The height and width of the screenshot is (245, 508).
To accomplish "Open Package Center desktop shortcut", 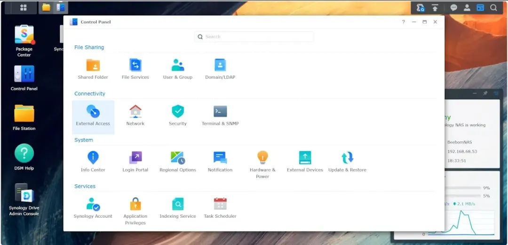I will point(24,41).
